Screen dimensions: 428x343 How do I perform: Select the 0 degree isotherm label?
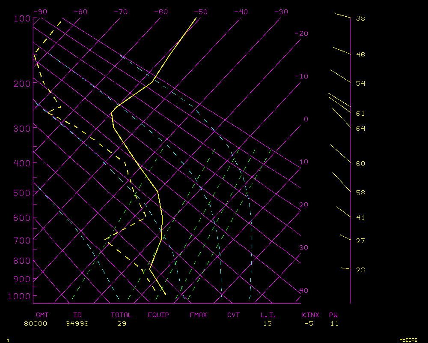[x=306, y=119]
